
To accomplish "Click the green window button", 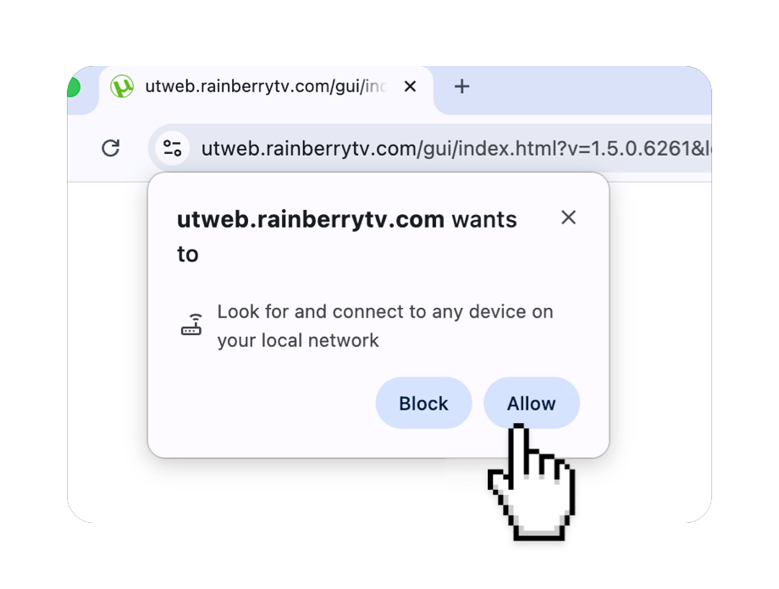I will coord(74,87).
